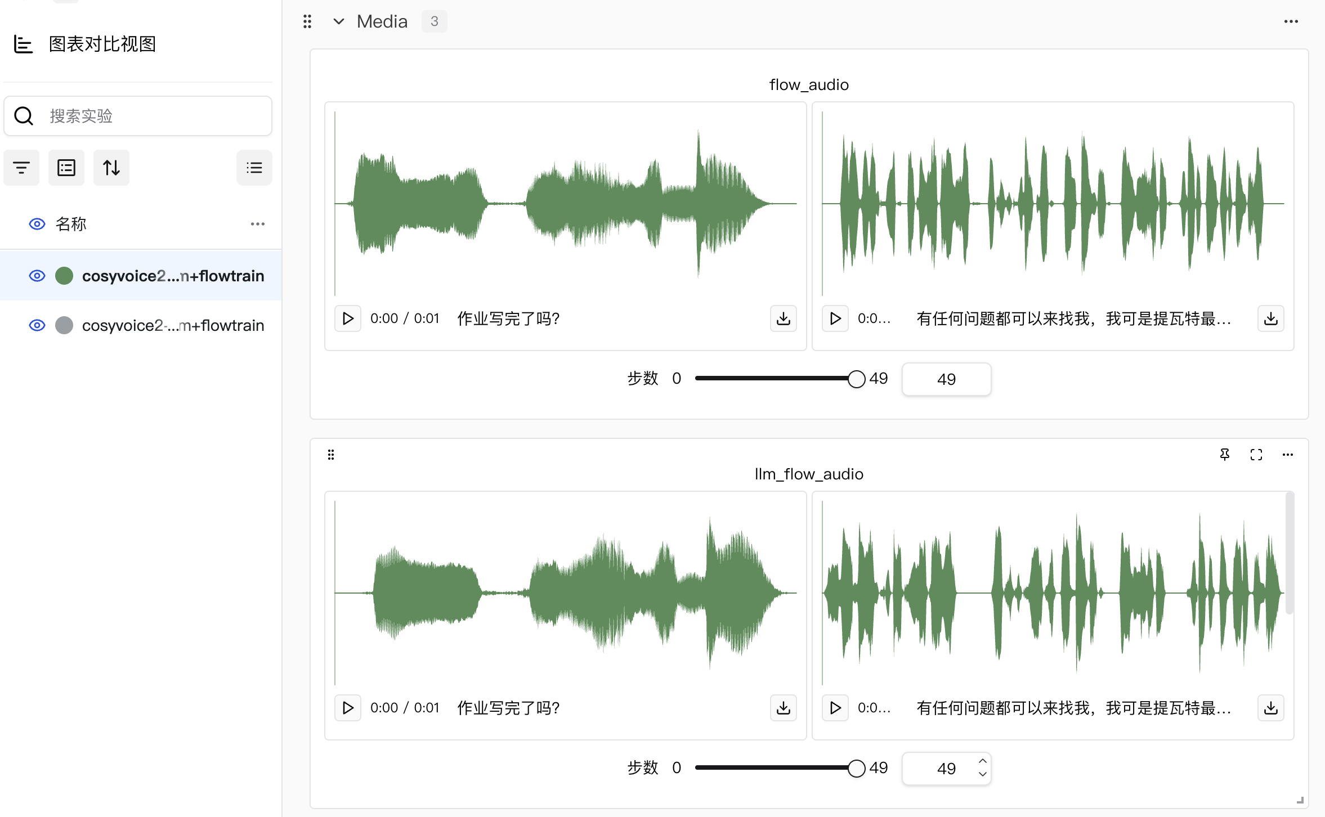Click the list view icon in sidebar
This screenshot has height=817, width=1325.
click(254, 168)
